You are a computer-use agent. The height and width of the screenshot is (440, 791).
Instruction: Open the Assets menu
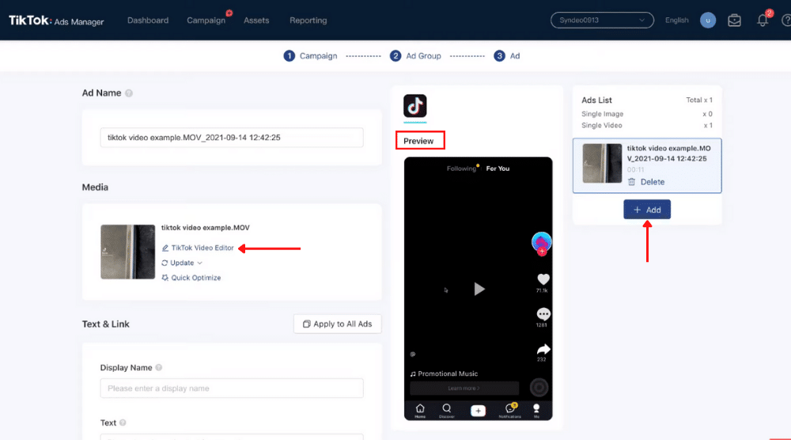[256, 21]
